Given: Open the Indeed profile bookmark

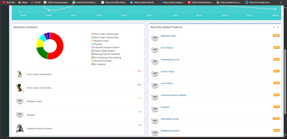Looking at the screenshot, I should tap(114, 2).
